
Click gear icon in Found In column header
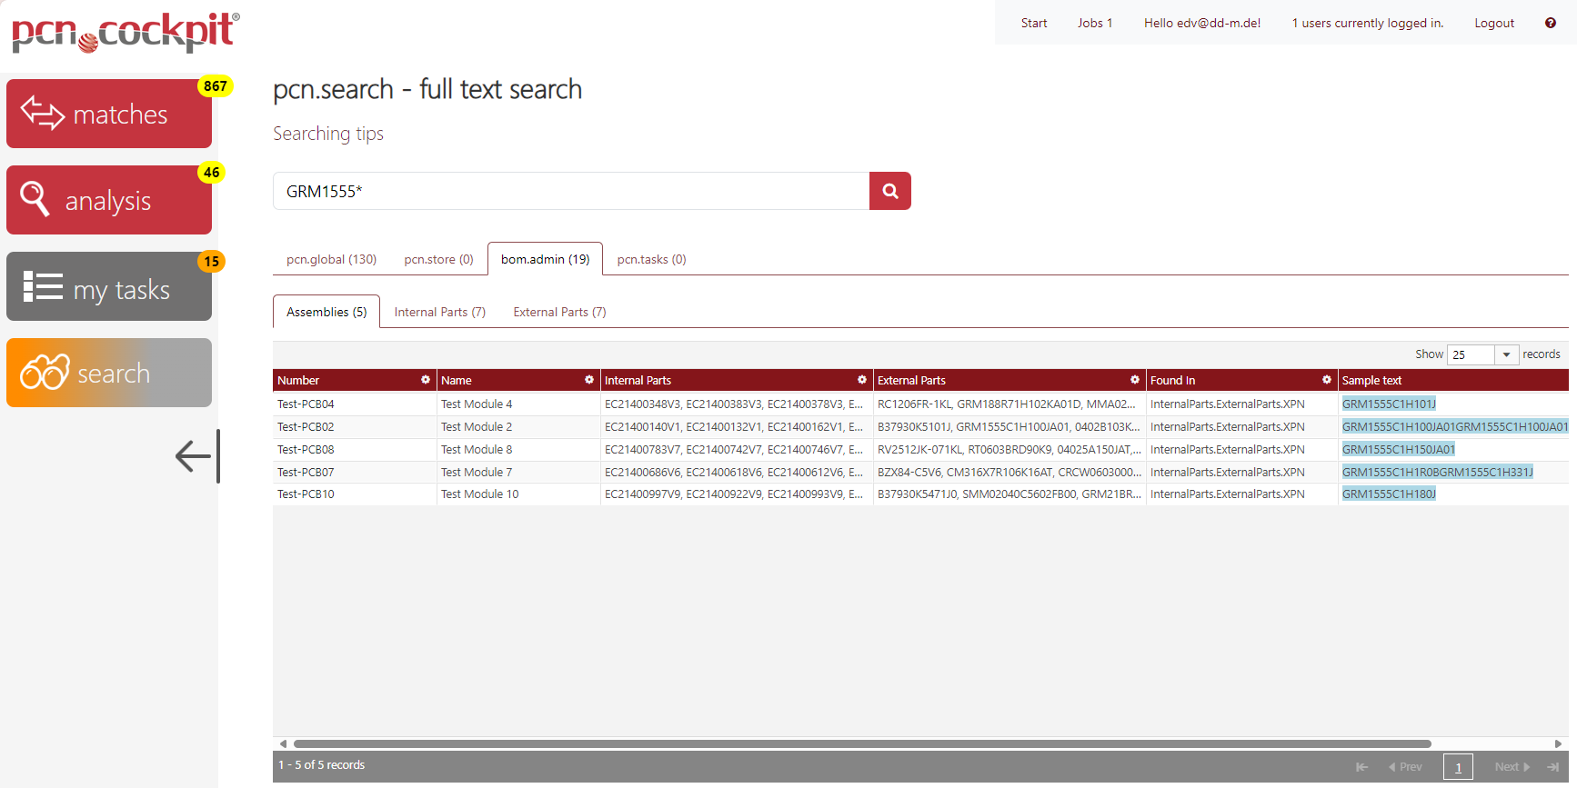point(1326,380)
